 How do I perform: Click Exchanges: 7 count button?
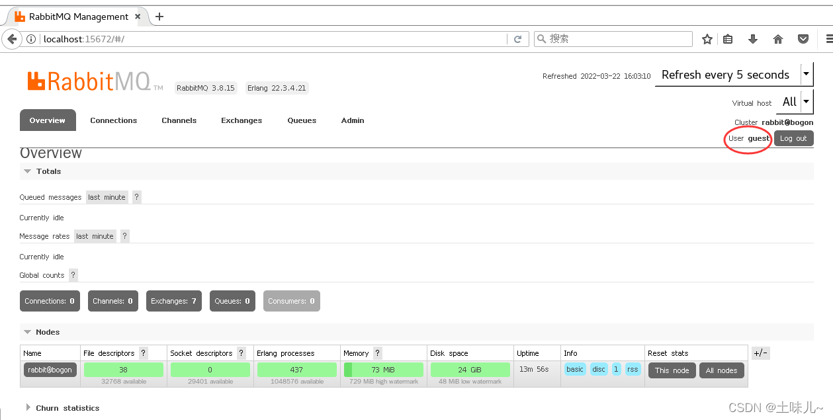(174, 301)
